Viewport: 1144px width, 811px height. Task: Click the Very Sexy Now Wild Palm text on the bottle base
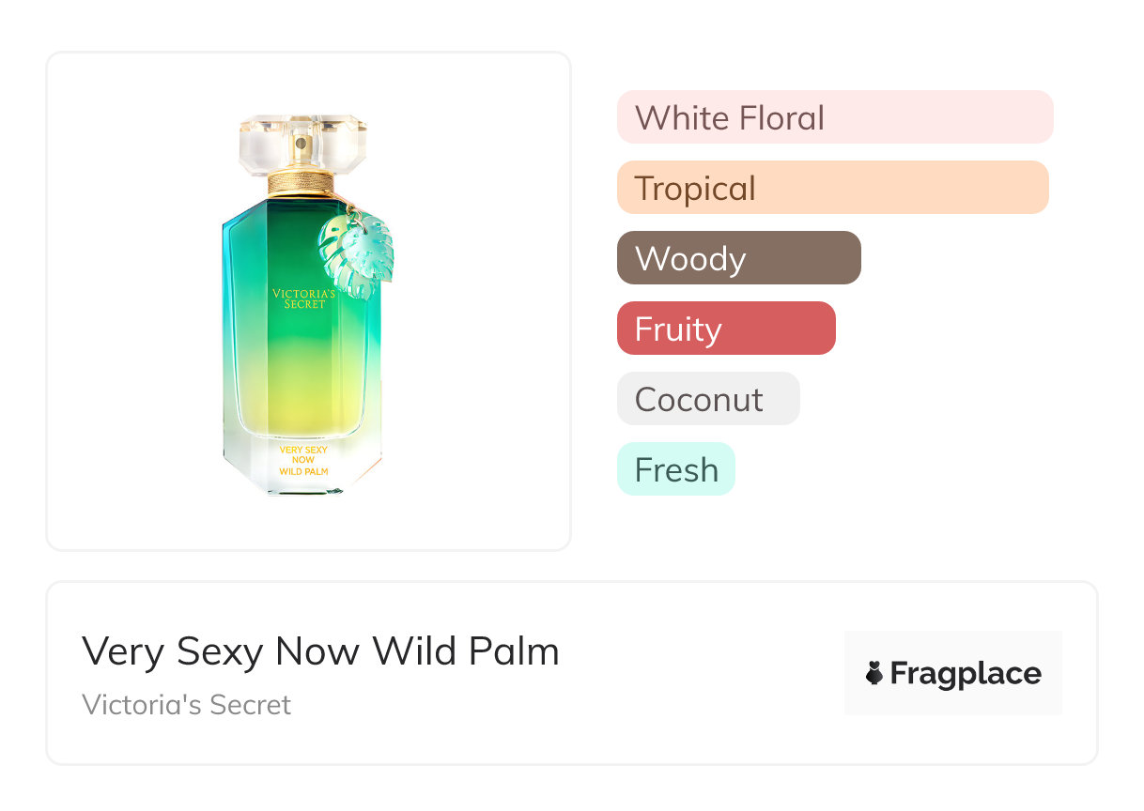click(303, 460)
